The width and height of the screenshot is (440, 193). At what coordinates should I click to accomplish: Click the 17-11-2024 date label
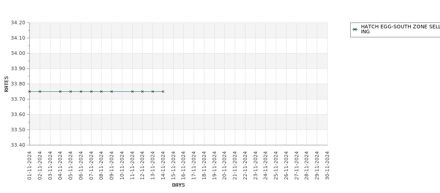[194, 165]
